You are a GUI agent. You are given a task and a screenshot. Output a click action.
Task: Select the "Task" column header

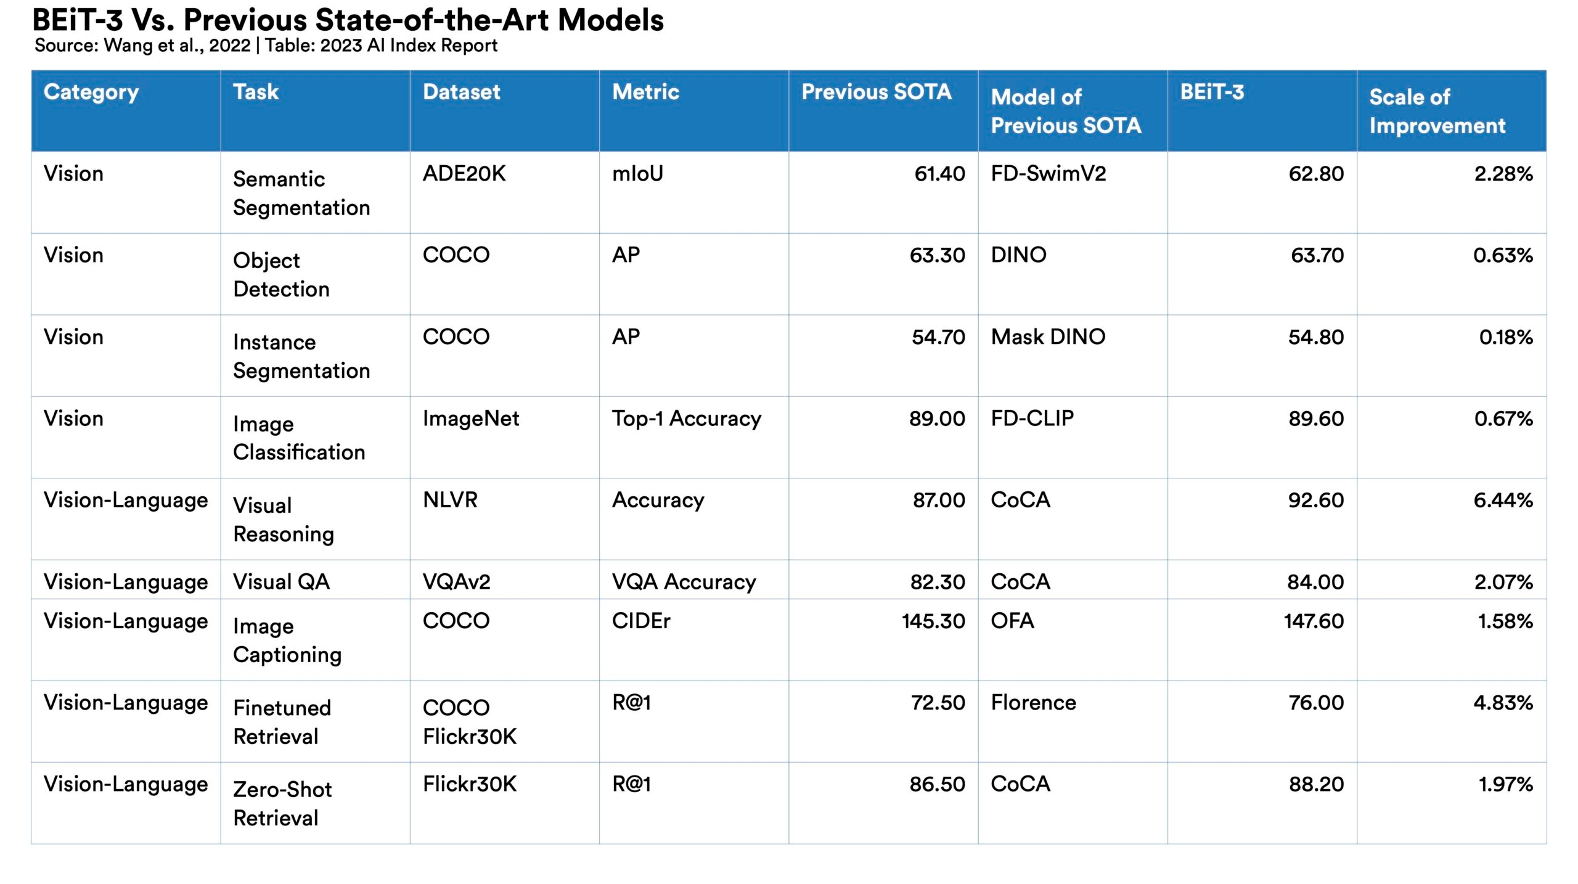(256, 92)
